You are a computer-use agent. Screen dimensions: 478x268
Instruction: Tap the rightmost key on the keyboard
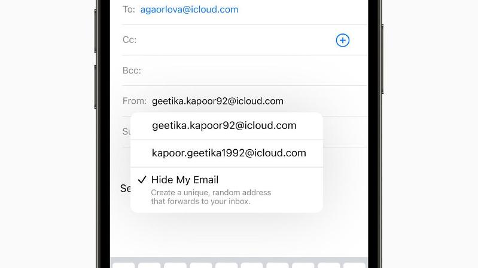point(354,264)
